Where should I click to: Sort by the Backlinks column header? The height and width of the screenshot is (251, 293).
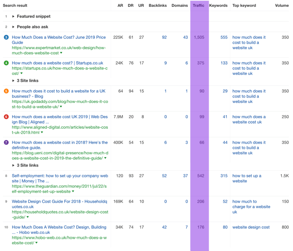tap(157, 6)
